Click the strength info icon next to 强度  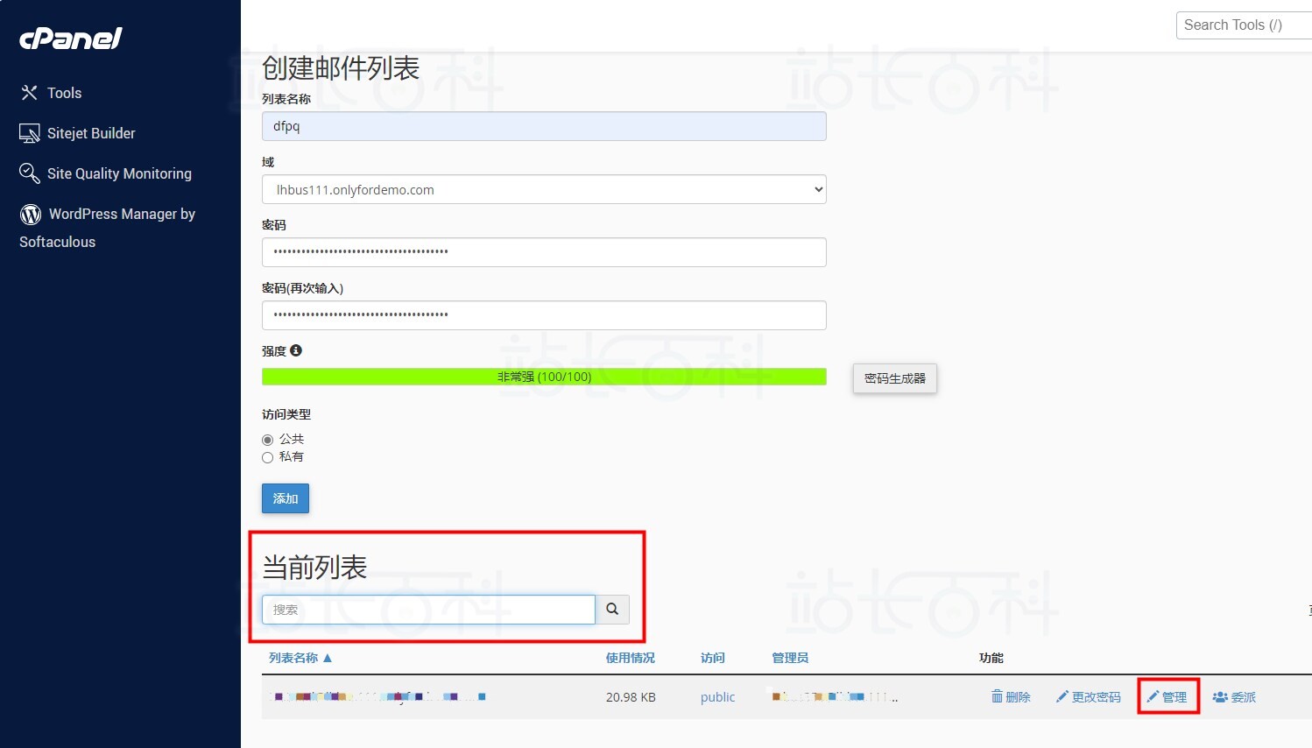296,350
